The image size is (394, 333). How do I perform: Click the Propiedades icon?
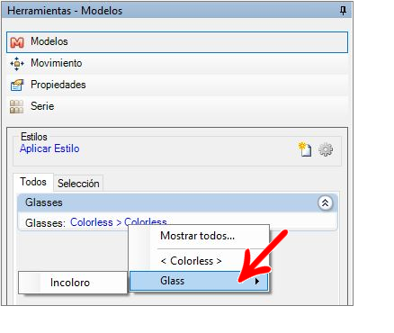click(17, 85)
